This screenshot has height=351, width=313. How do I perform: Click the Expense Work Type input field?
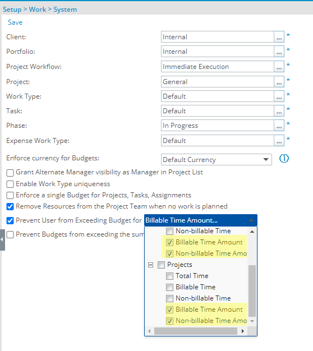click(x=218, y=141)
